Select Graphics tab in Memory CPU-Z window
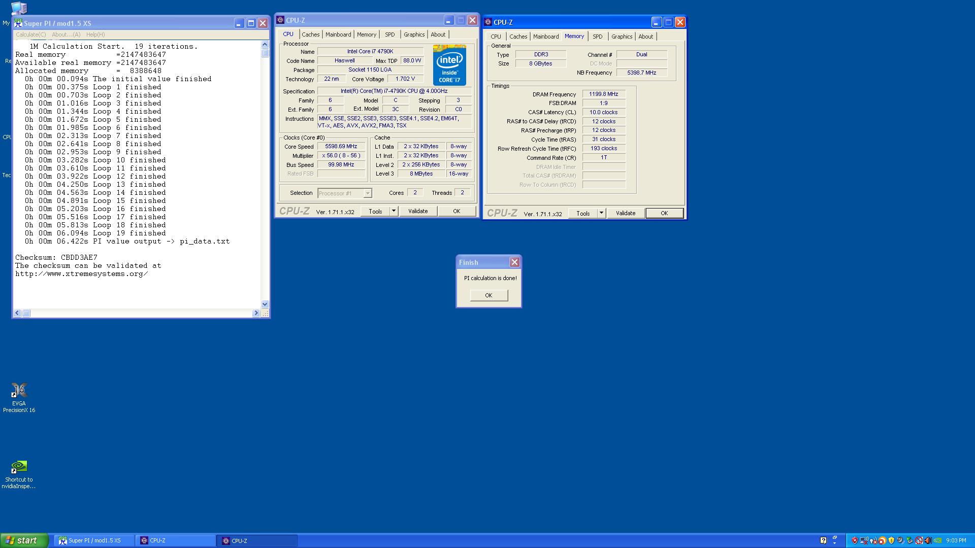 [622, 37]
